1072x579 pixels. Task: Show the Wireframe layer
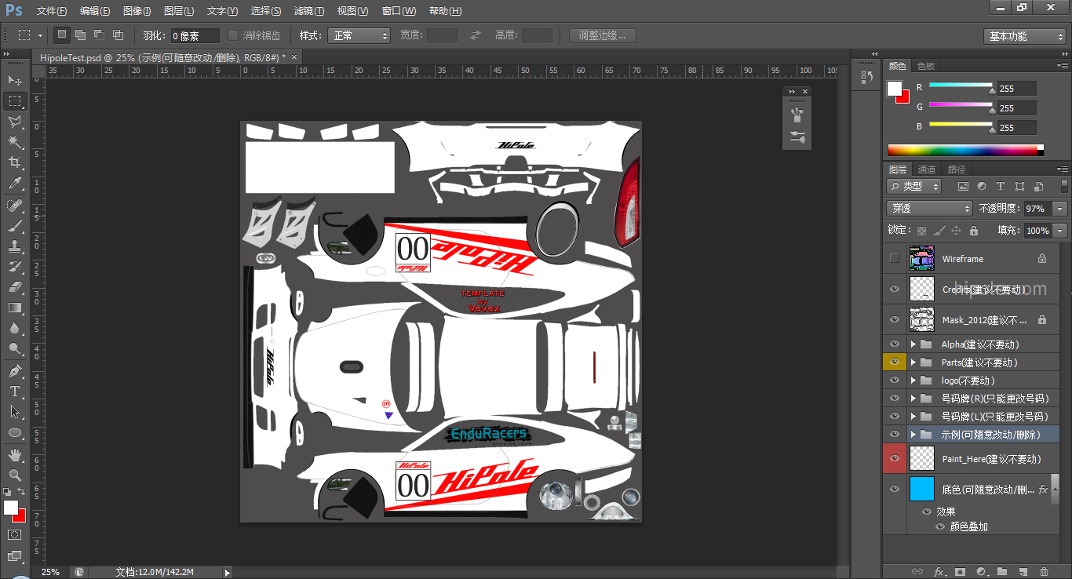894,258
